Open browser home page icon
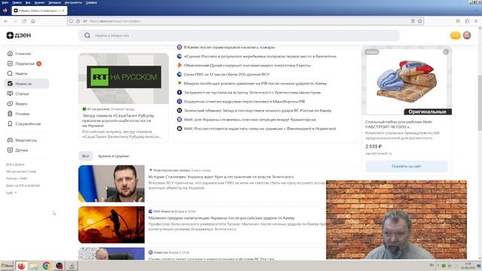 [33, 21]
